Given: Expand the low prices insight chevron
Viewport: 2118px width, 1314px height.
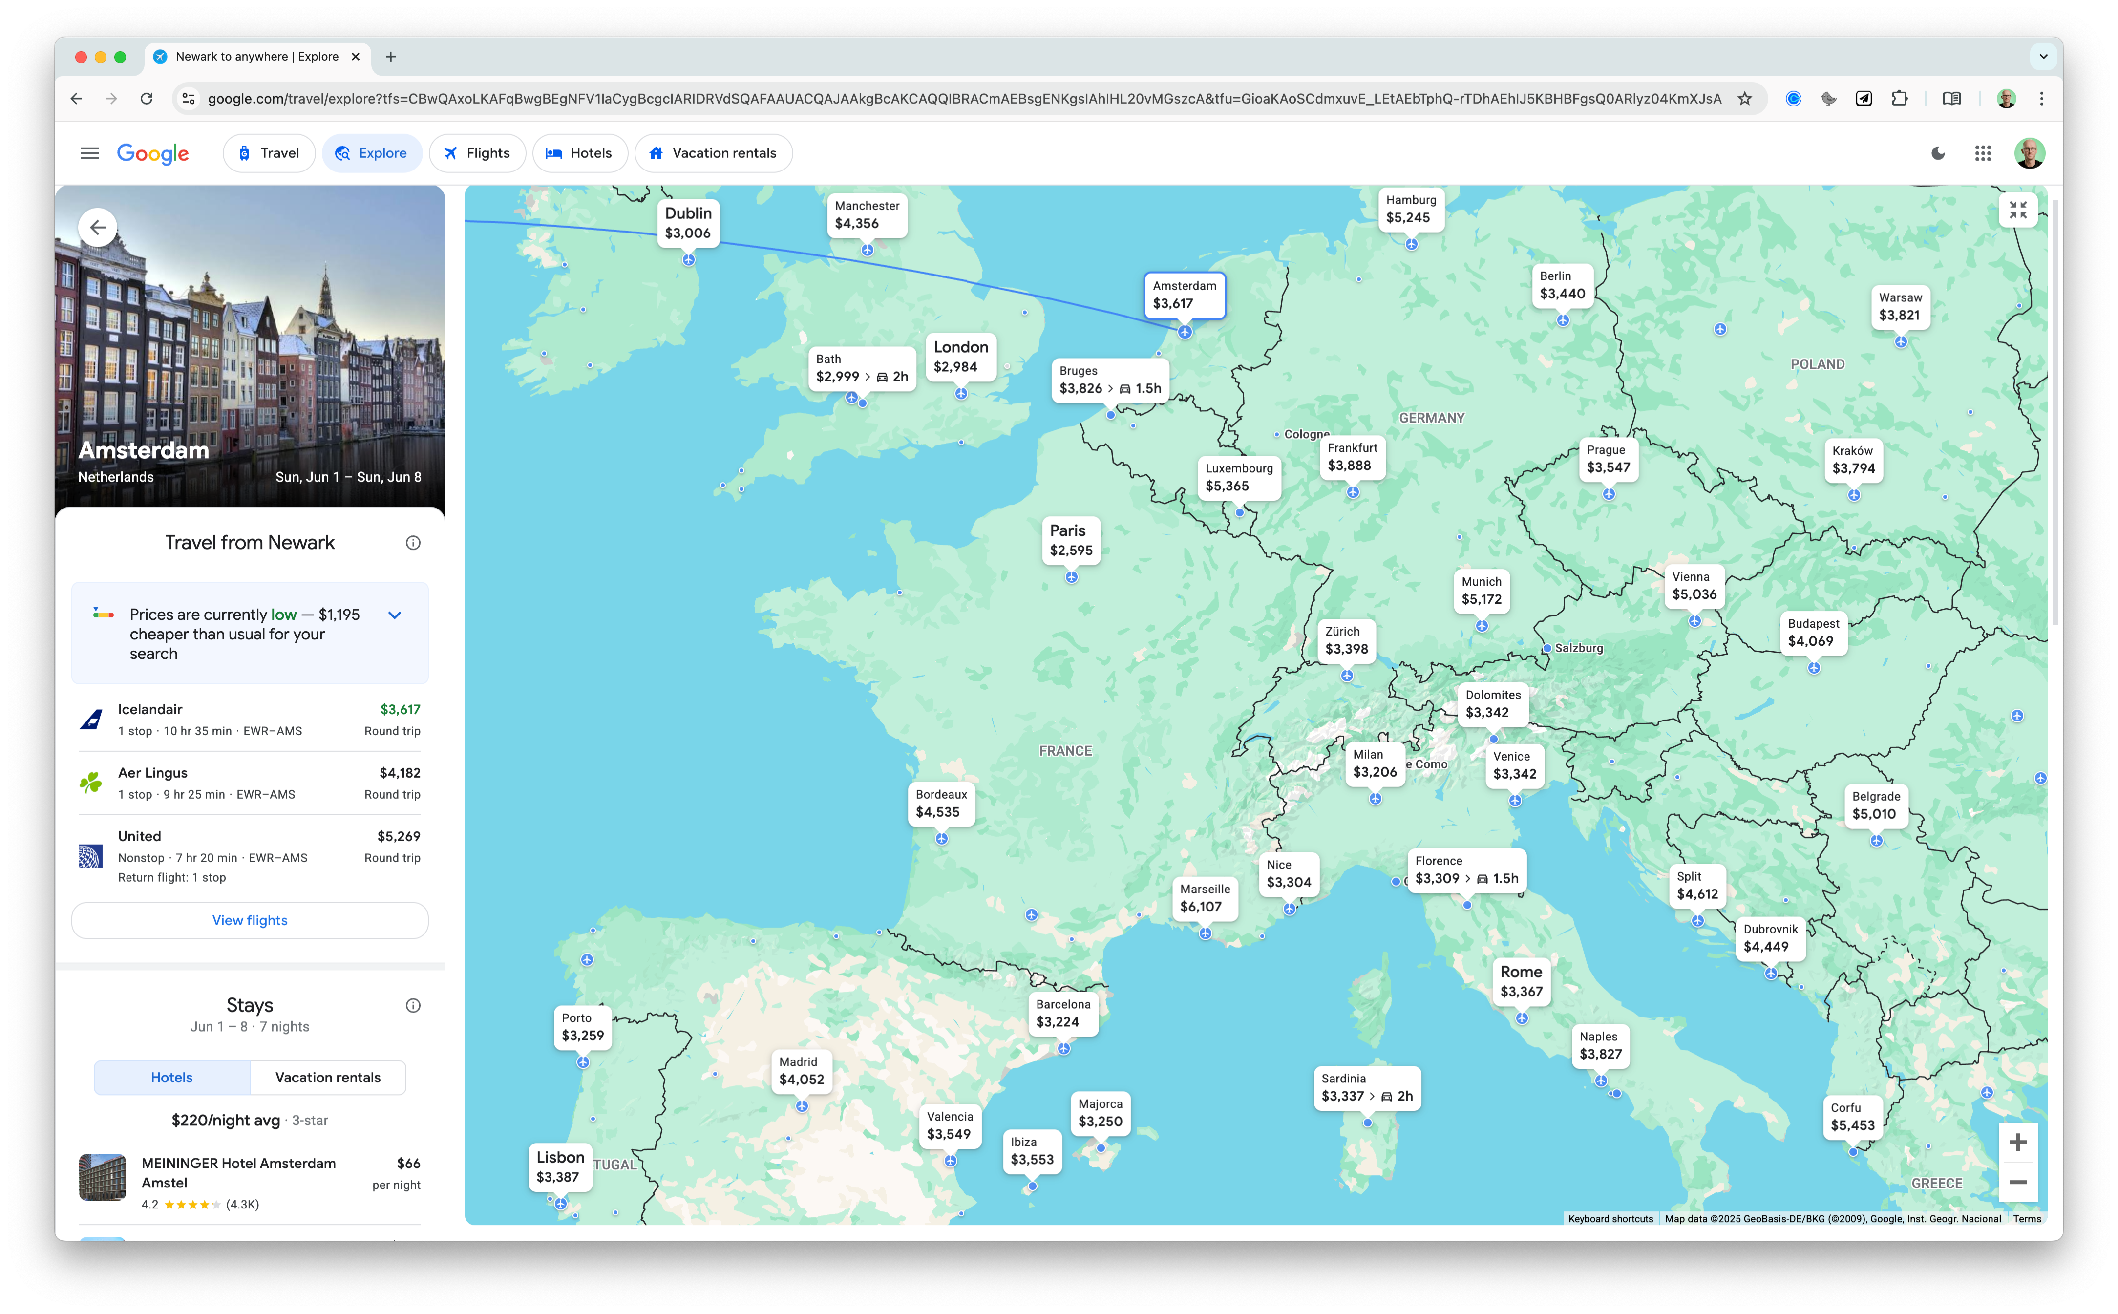Looking at the screenshot, I should (395, 615).
